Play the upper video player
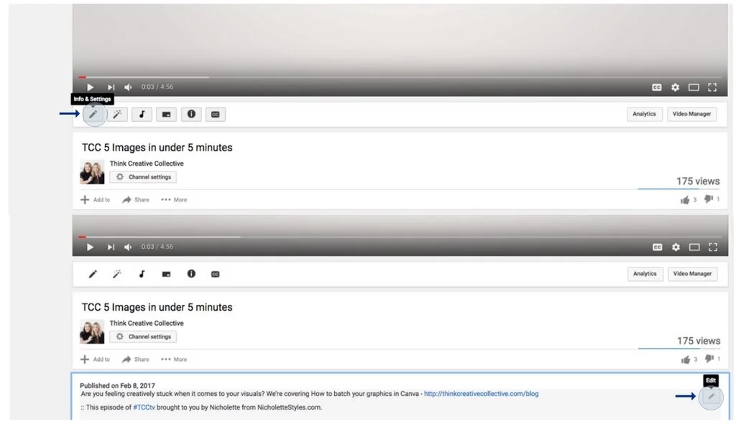The image size is (736, 429). [x=90, y=87]
